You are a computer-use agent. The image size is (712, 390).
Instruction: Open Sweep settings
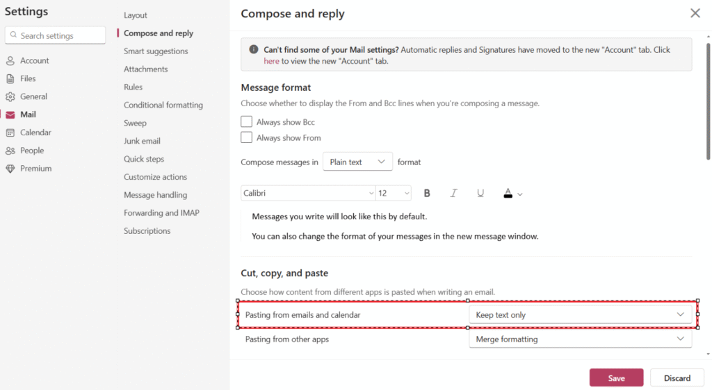(x=135, y=123)
